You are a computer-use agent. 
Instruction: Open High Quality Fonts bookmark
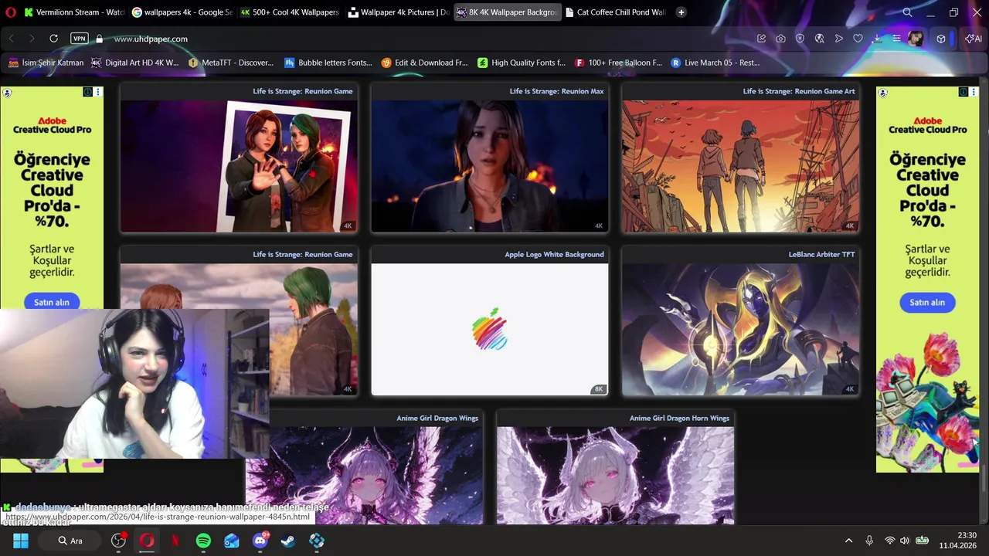click(521, 63)
